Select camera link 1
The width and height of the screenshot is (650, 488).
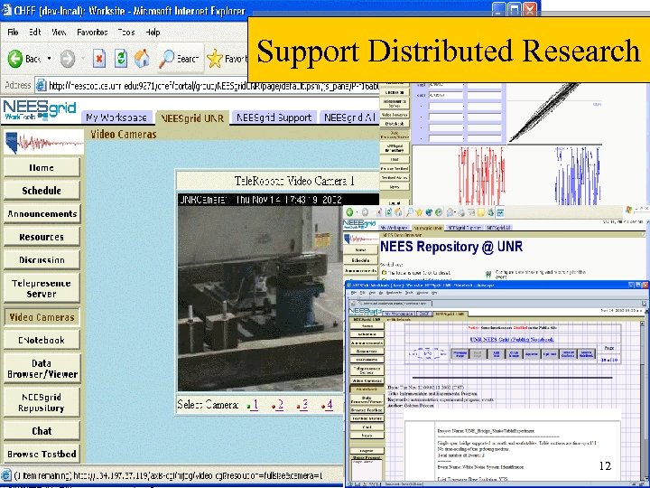254,405
